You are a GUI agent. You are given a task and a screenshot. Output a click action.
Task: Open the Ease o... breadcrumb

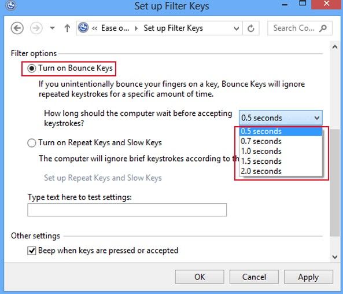point(115,28)
